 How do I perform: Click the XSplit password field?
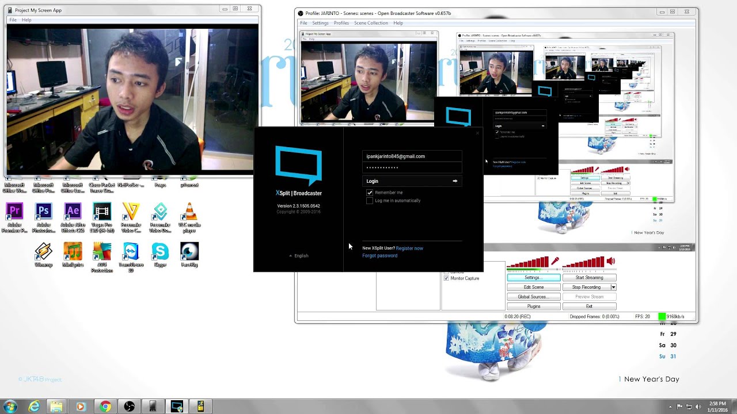pyautogui.click(x=412, y=167)
